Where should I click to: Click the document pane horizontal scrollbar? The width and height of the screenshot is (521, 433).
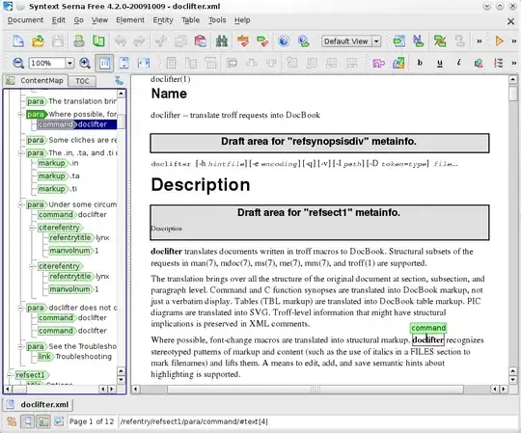pyautogui.click(x=315, y=390)
